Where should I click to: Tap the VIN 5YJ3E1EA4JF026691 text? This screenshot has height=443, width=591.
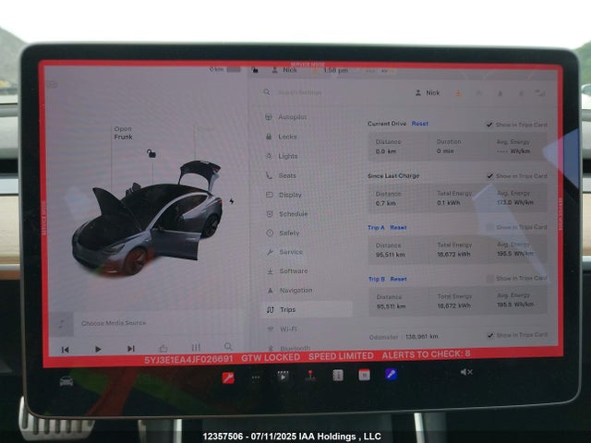coord(188,359)
